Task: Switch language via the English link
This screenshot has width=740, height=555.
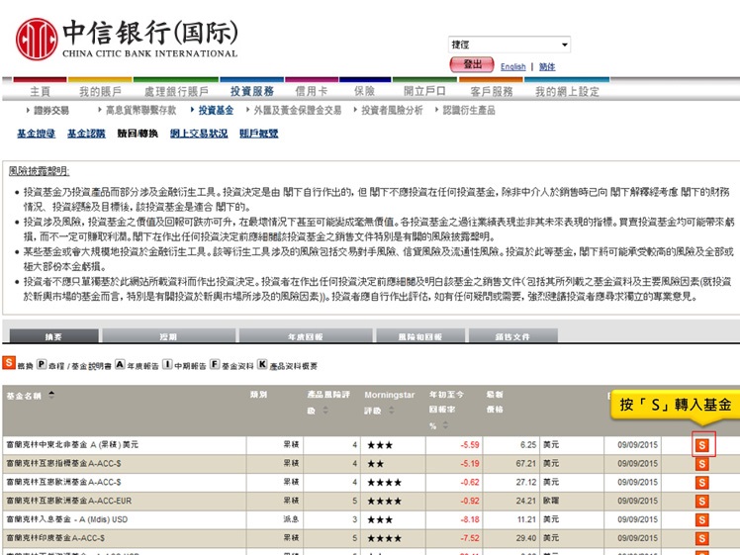Action: point(513,67)
